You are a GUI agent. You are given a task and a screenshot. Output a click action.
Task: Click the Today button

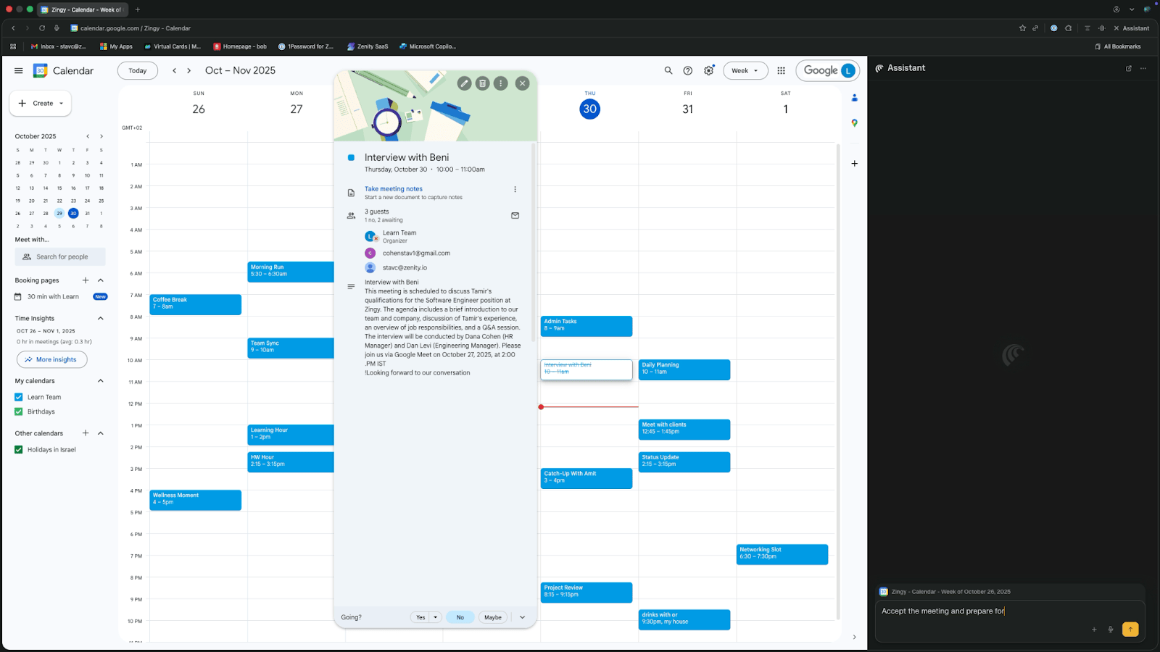point(137,70)
